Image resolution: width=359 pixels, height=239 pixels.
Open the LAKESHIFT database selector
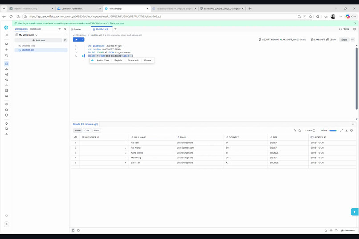[318, 40]
